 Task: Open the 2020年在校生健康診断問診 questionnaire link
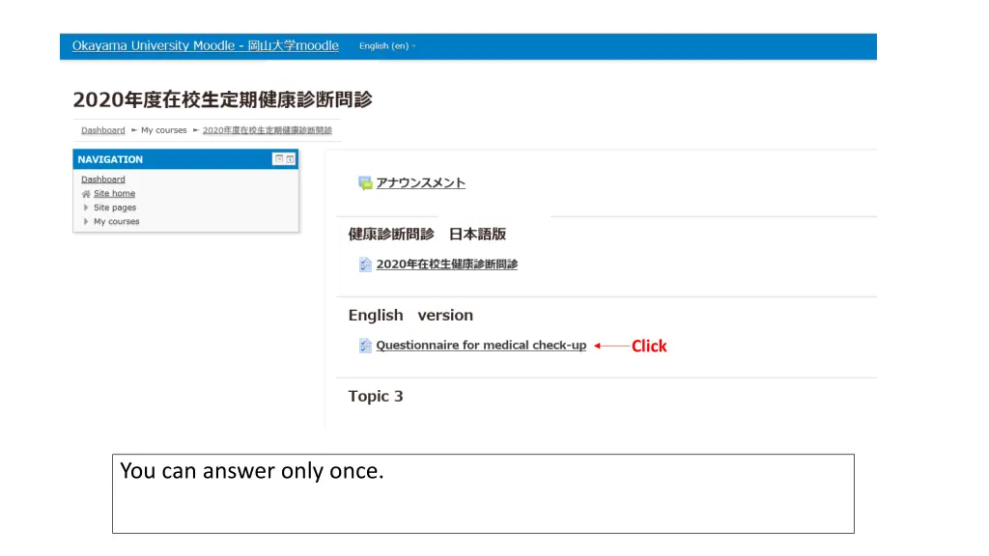pyautogui.click(x=446, y=264)
